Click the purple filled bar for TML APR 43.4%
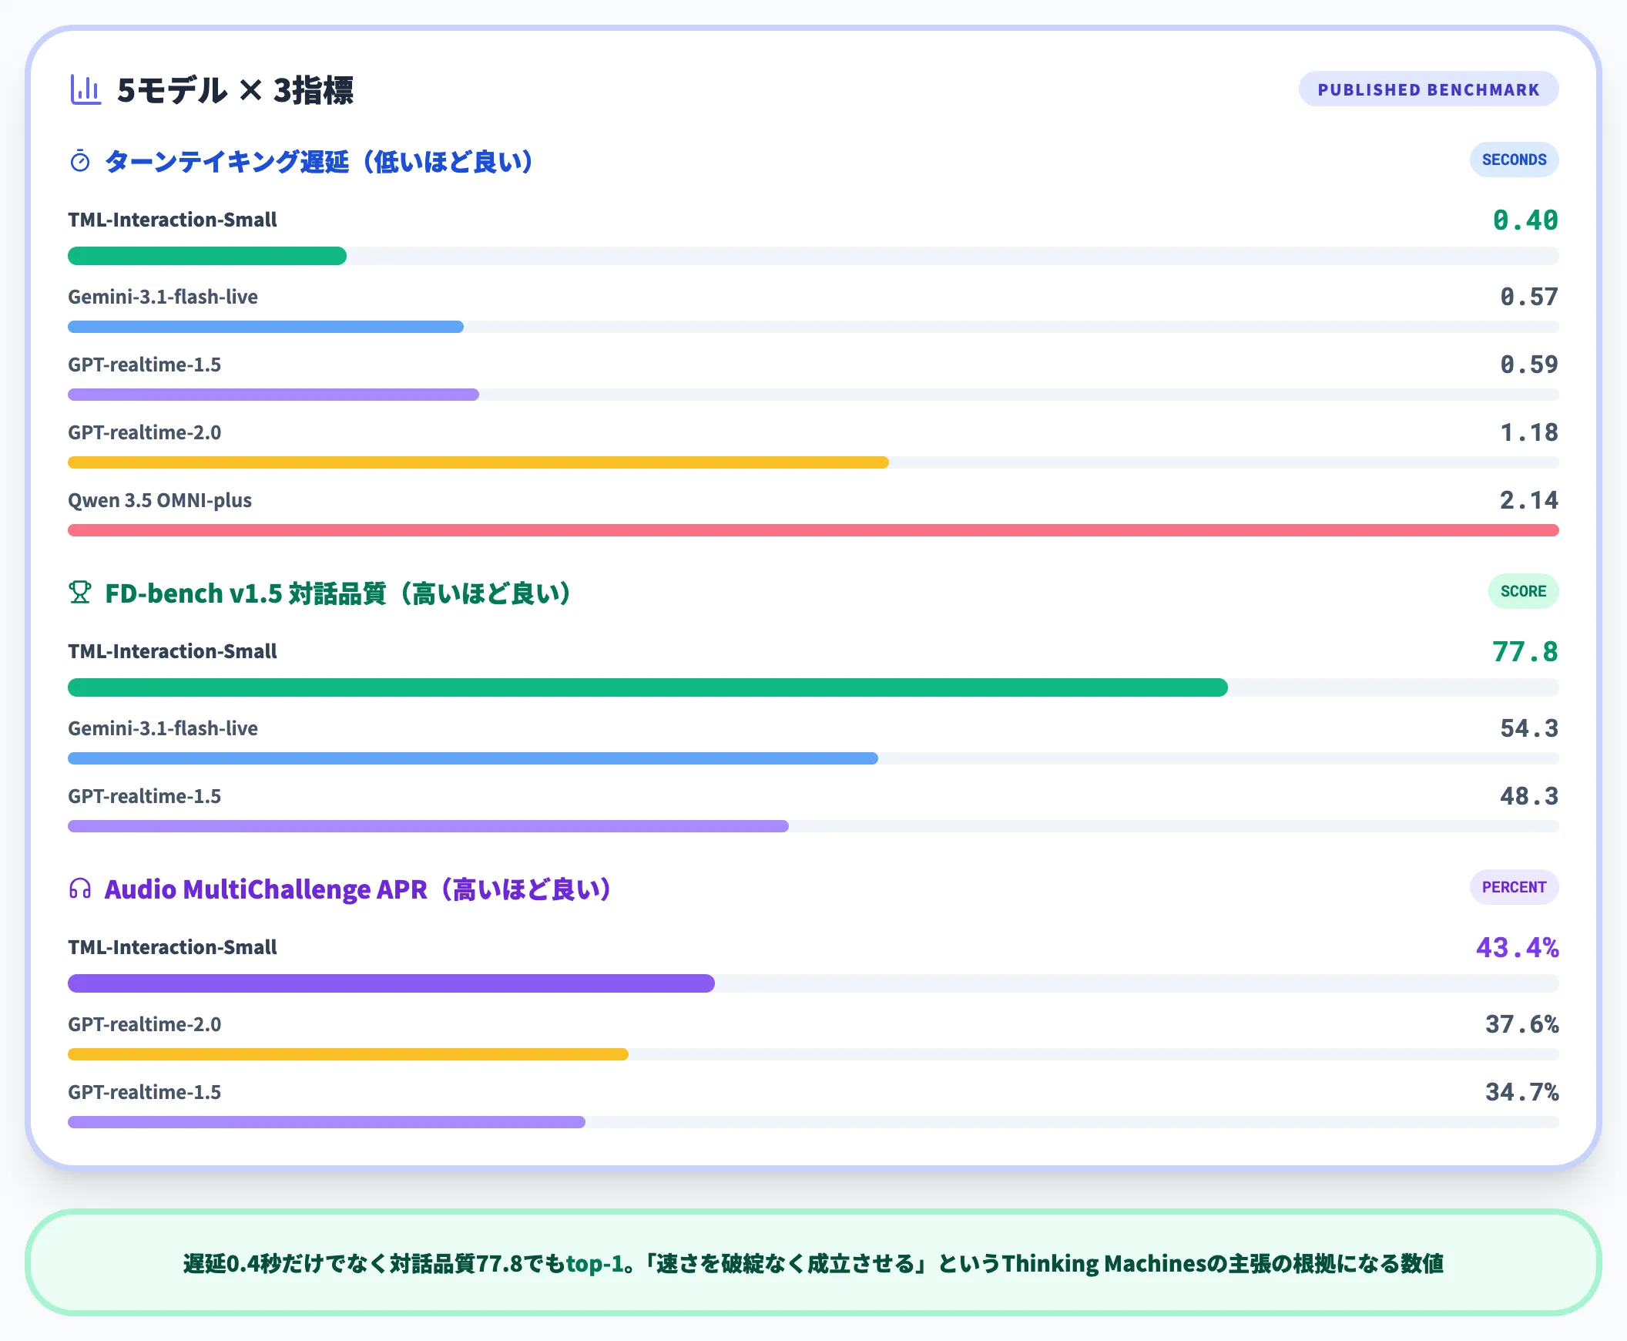Viewport: 1627px width, 1341px height. coord(391,983)
